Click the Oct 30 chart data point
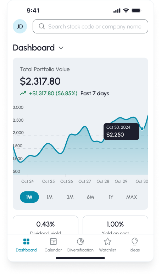 click(x=142, y=129)
